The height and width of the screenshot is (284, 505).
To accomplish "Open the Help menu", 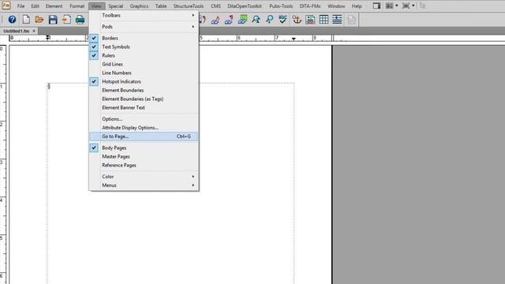I will [x=357, y=6].
